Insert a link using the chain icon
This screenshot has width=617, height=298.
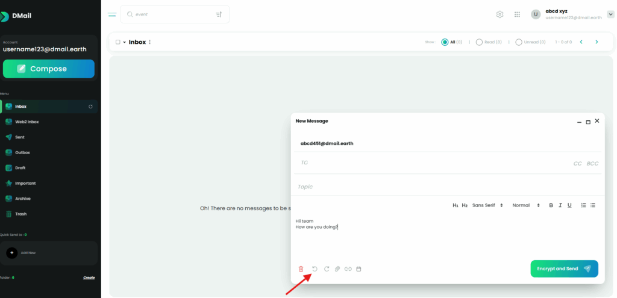click(x=348, y=269)
